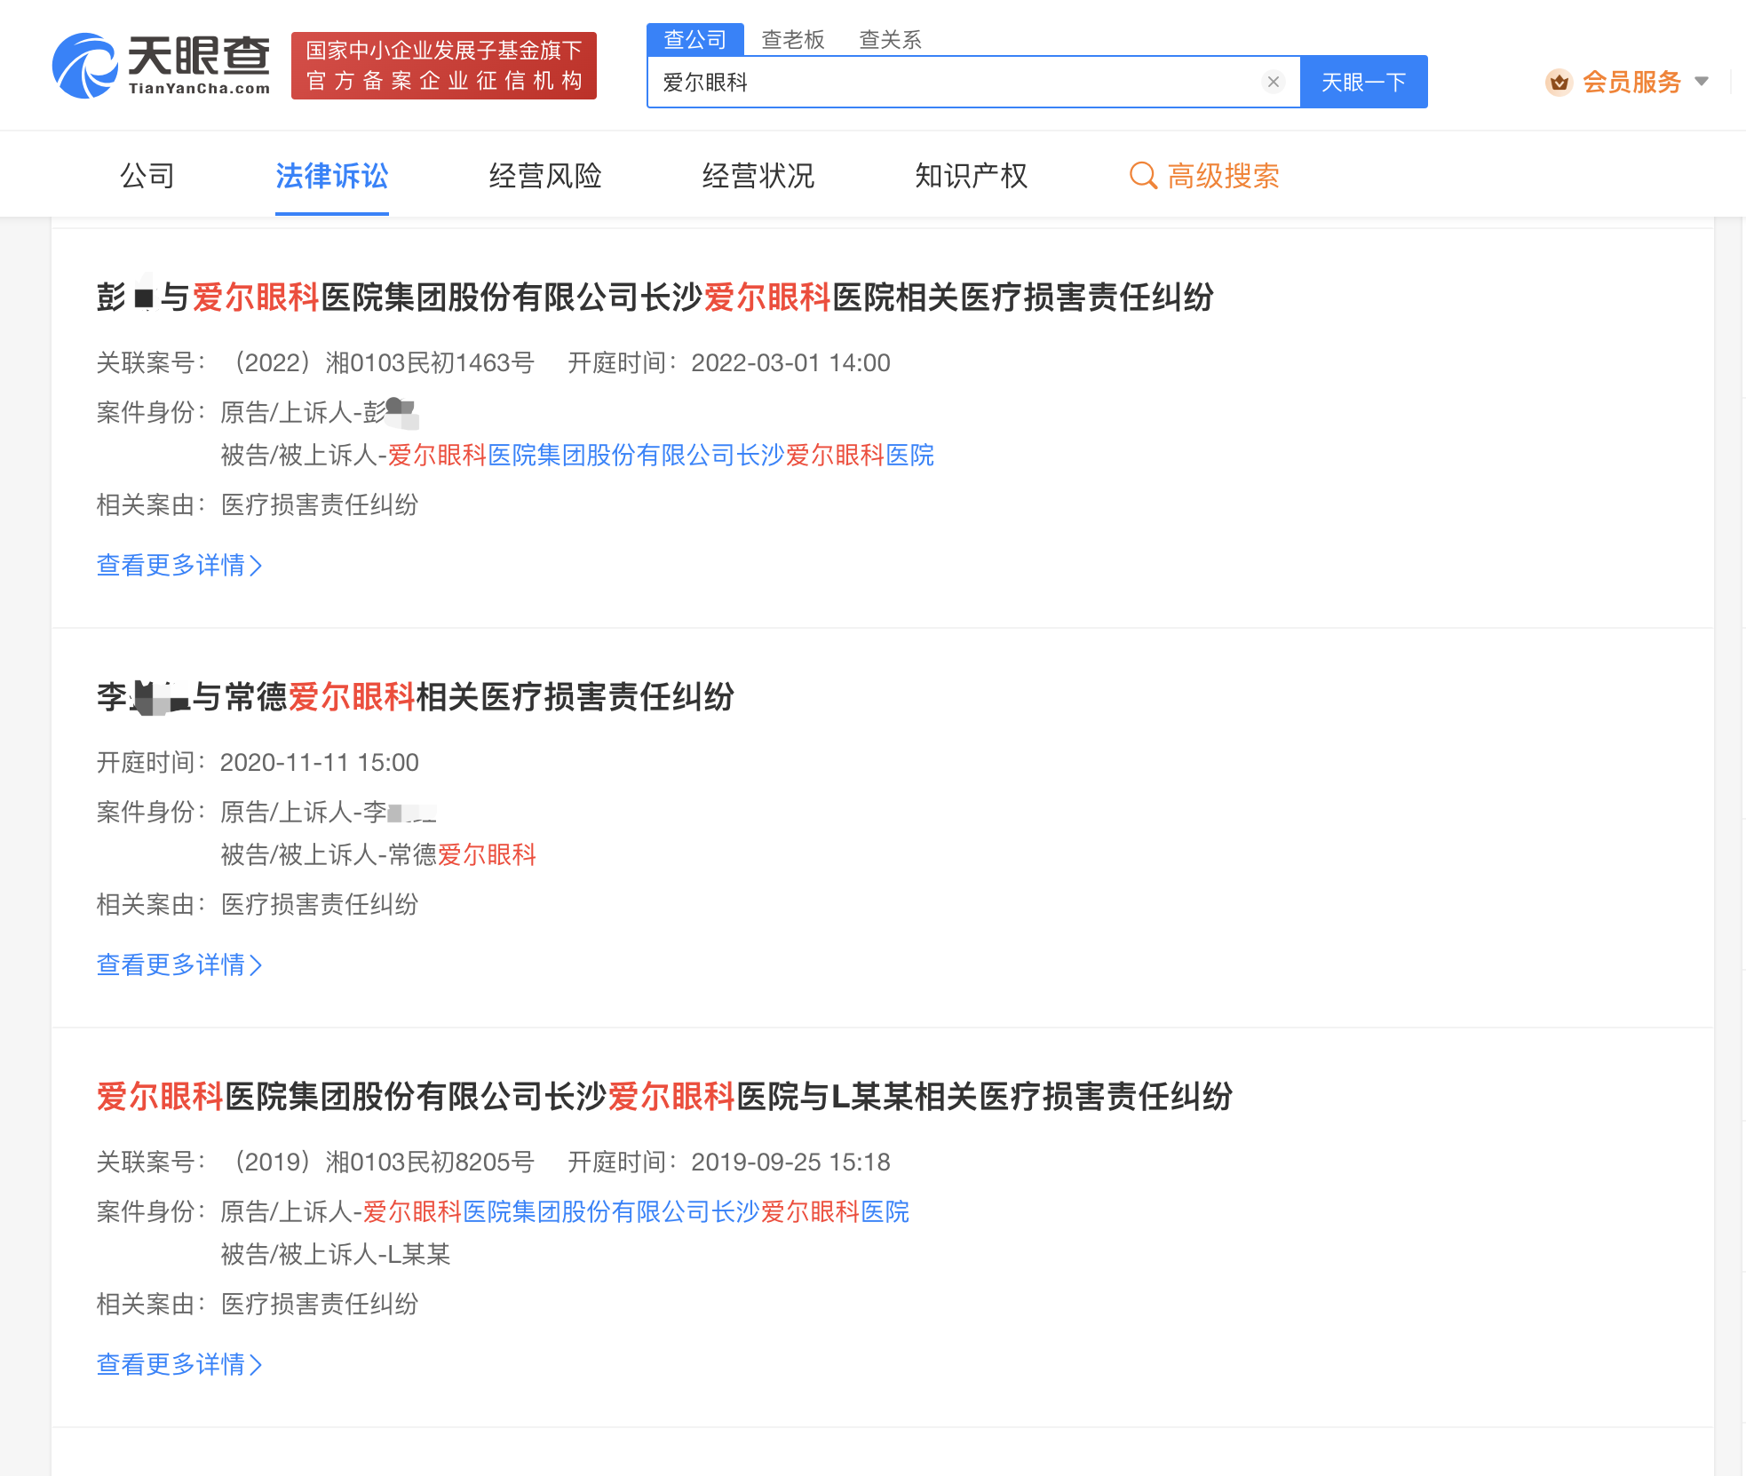Open the 公司 results tab
1746x1476 pixels.
147,176
